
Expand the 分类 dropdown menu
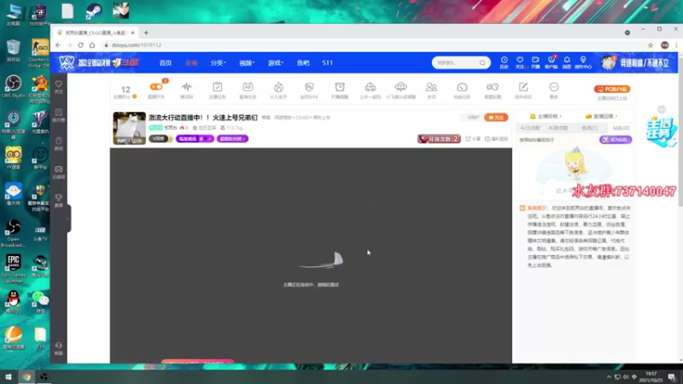click(x=218, y=62)
